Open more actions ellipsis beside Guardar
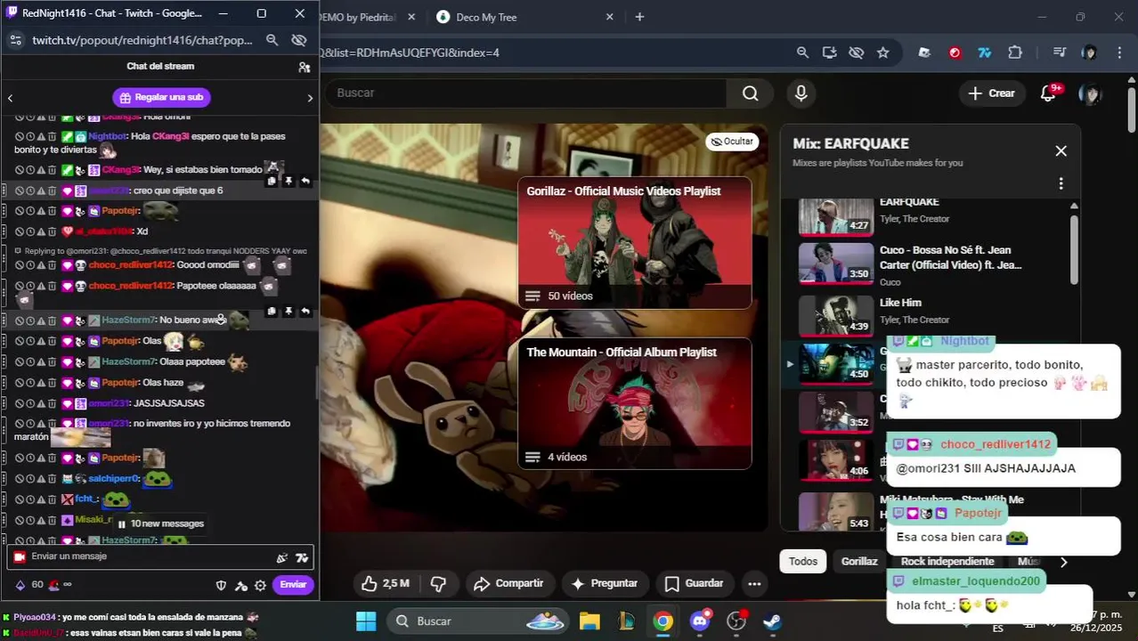The width and height of the screenshot is (1138, 641). (754, 584)
